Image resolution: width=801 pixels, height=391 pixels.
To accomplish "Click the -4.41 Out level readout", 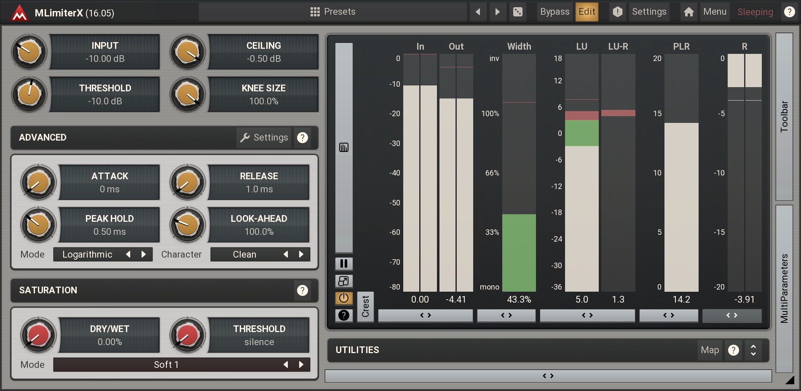I will pos(456,300).
